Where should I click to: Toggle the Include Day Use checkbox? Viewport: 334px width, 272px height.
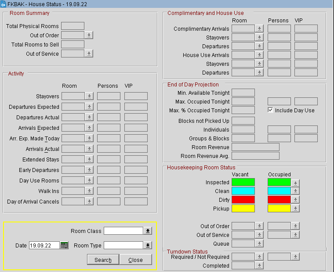pyautogui.click(x=271, y=110)
